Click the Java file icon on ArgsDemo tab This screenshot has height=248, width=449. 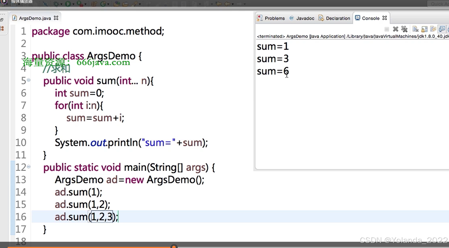click(x=14, y=18)
